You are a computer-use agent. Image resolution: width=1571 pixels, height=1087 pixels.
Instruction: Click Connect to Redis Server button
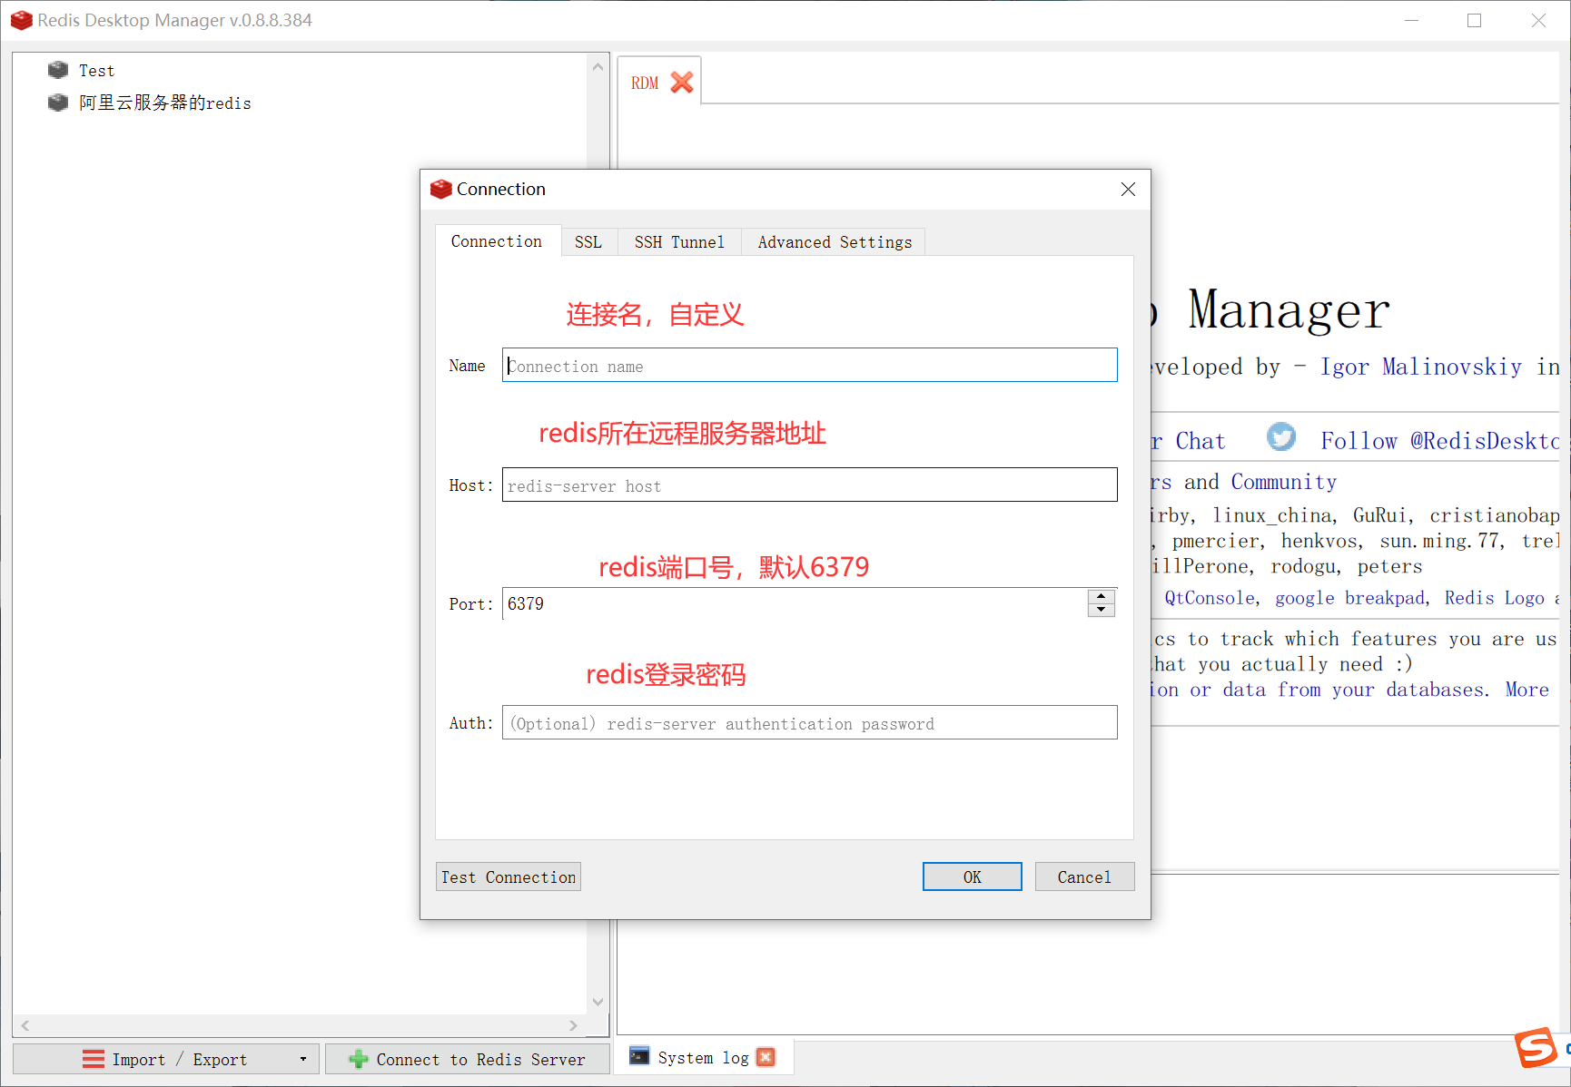pos(468,1059)
